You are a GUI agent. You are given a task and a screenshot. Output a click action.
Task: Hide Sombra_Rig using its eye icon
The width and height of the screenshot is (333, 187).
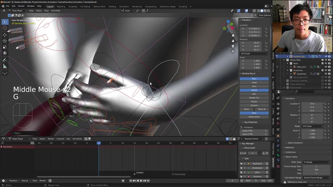pyautogui.click(x=326, y=56)
